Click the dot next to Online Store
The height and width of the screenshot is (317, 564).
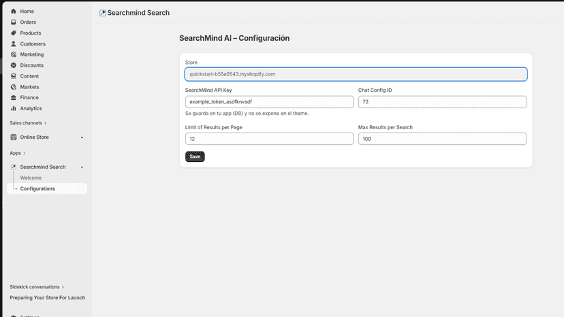pos(82,137)
